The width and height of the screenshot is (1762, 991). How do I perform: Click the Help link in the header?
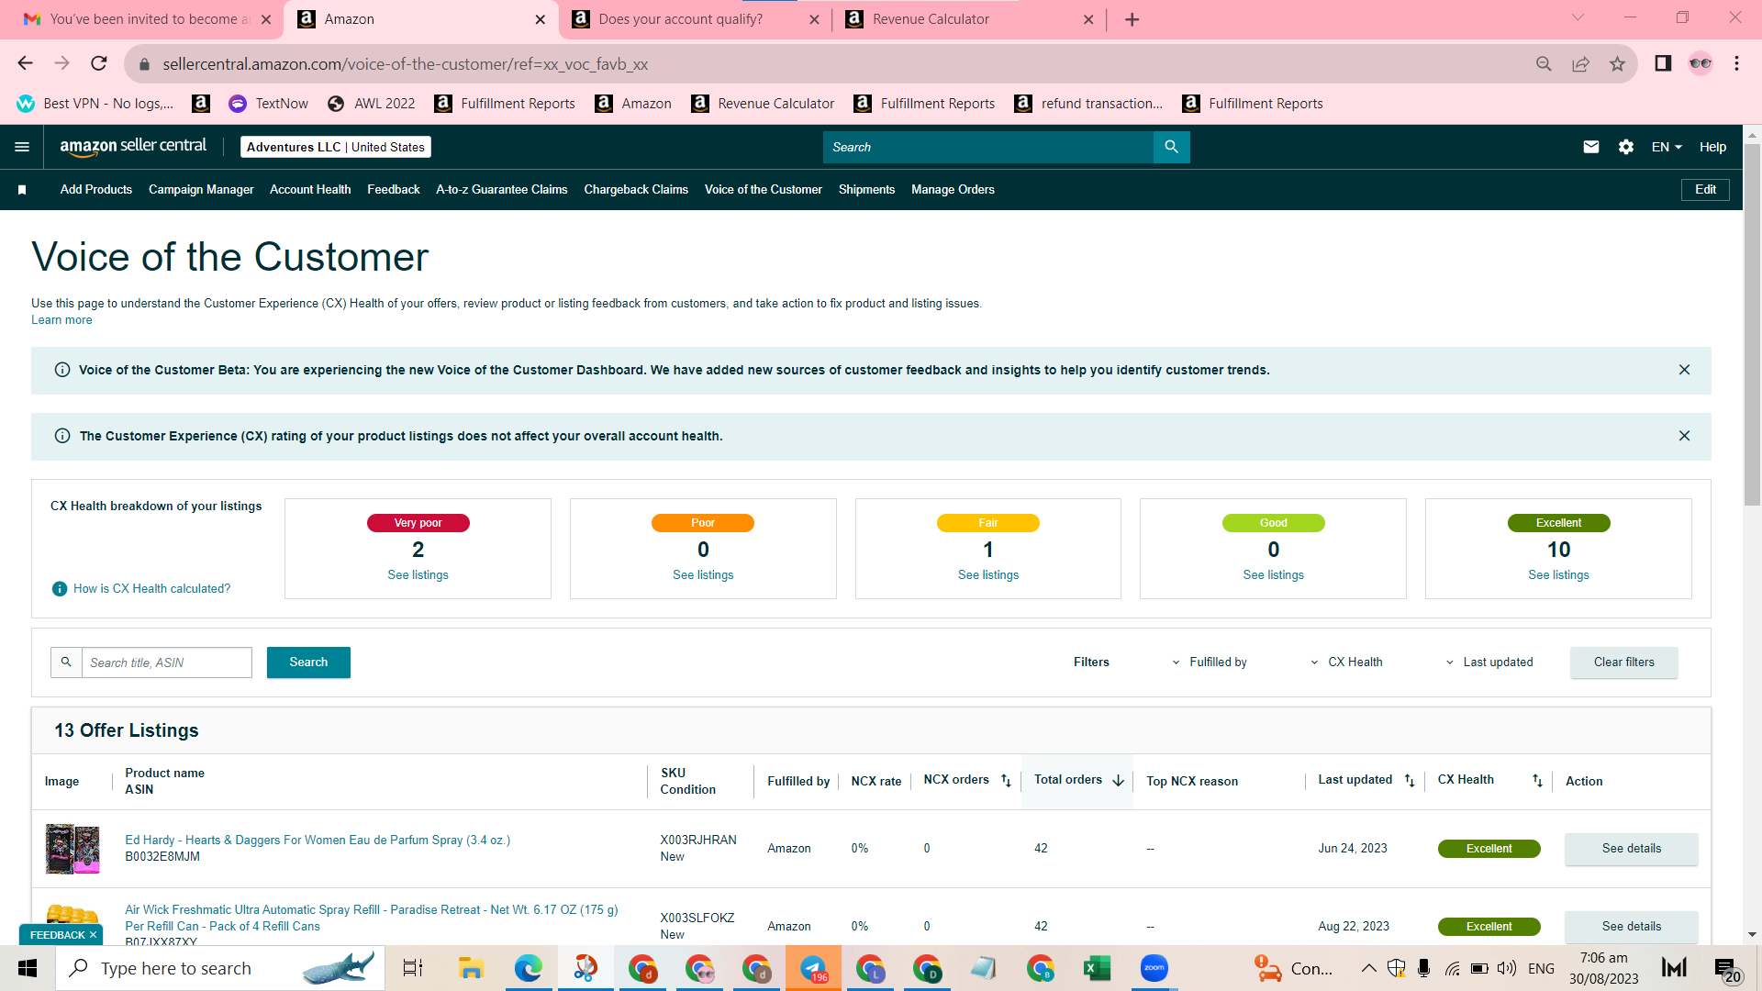1712,147
